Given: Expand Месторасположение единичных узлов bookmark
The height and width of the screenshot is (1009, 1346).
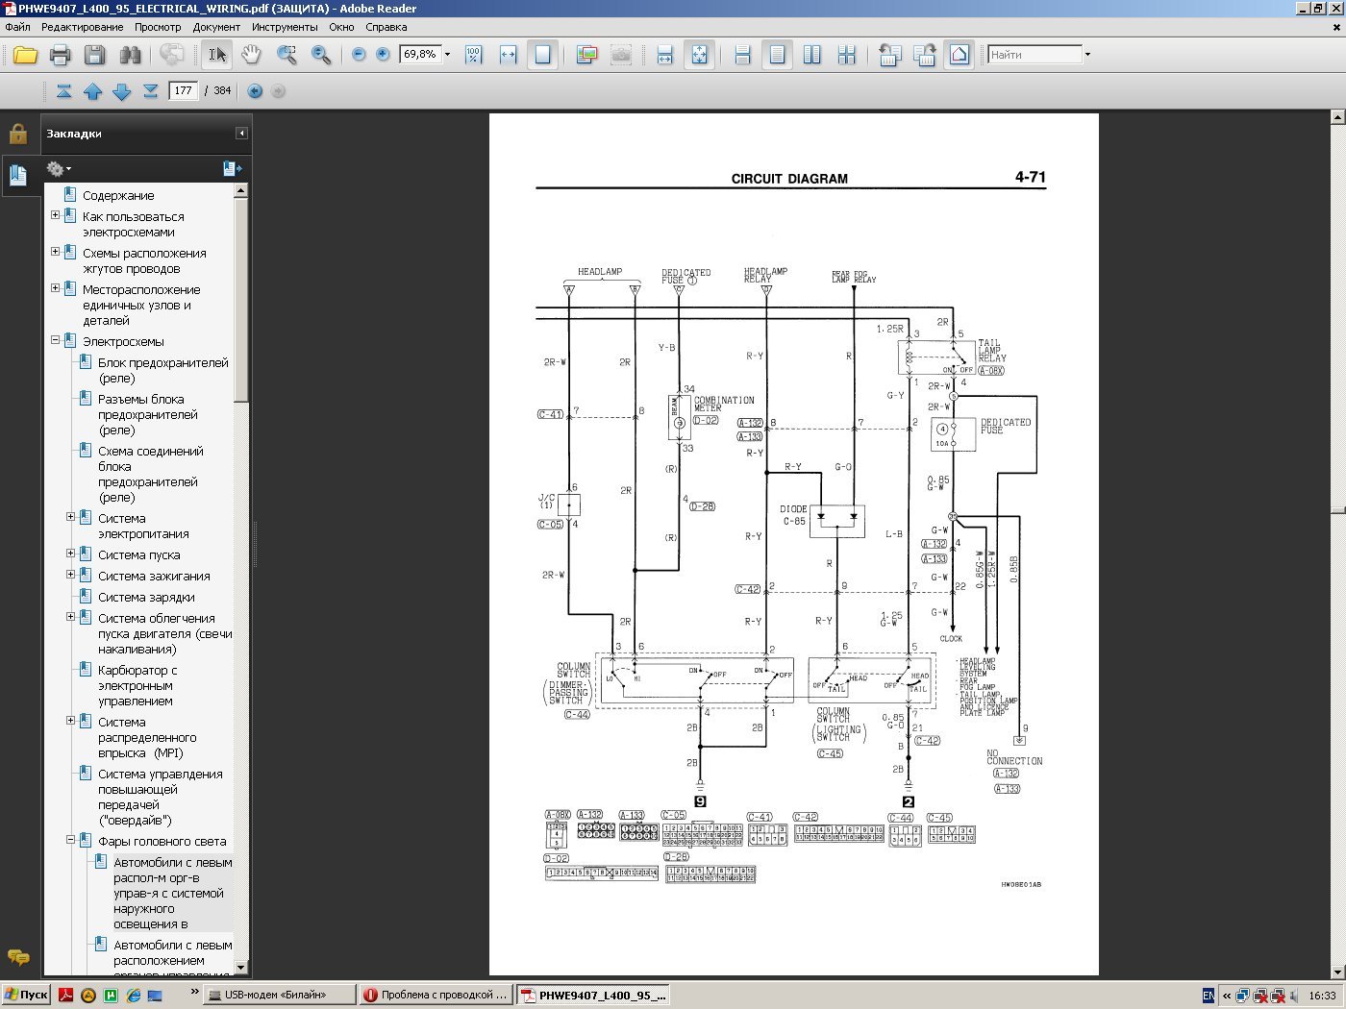Looking at the screenshot, I should pos(55,288).
